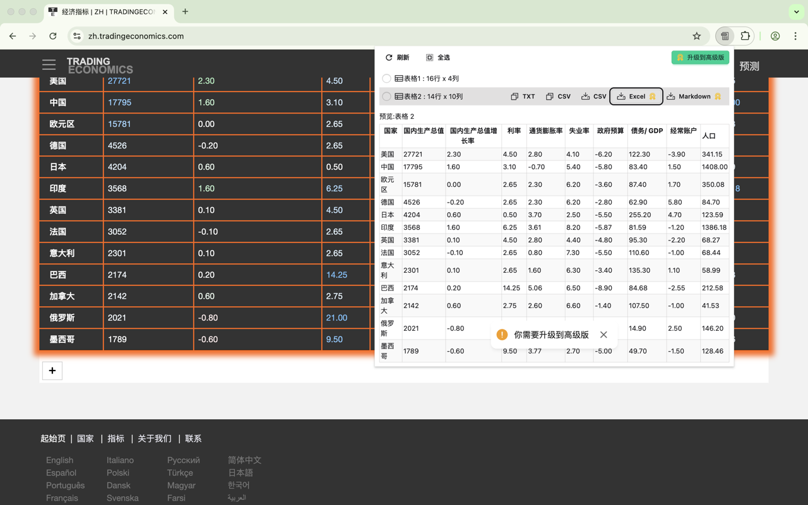Download table 2 as Excel
The width and height of the screenshot is (808, 505).
(636, 97)
